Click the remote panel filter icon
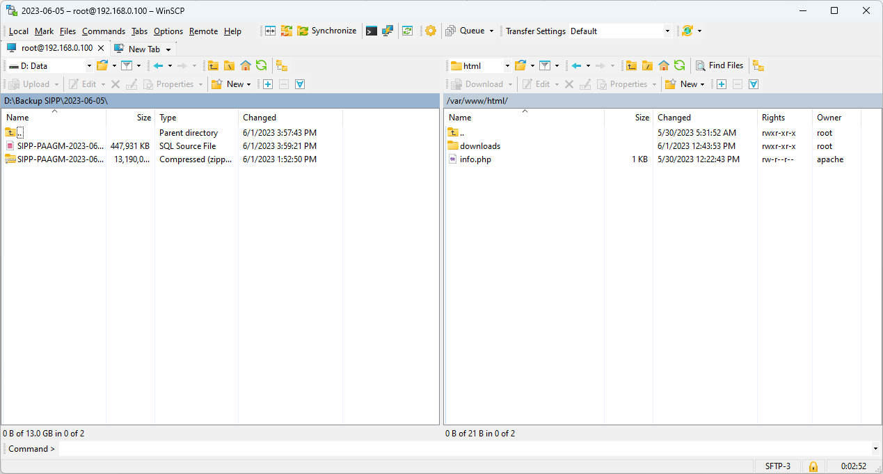 tap(545, 65)
